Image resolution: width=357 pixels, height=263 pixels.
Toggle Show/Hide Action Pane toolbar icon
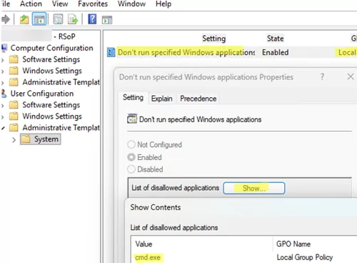coord(107,20)
